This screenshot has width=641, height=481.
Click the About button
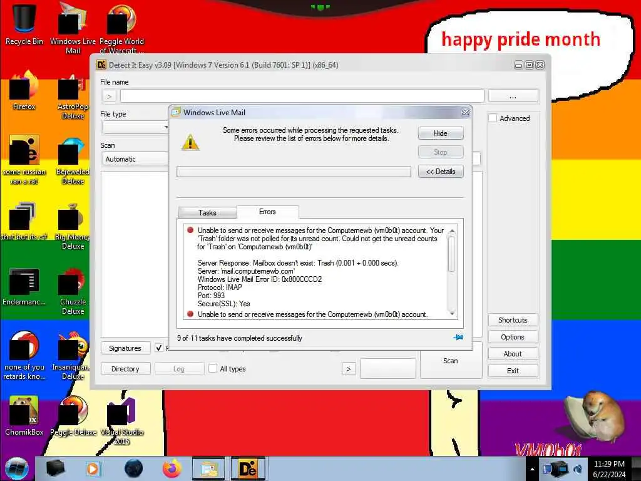[x=513, y=354]
